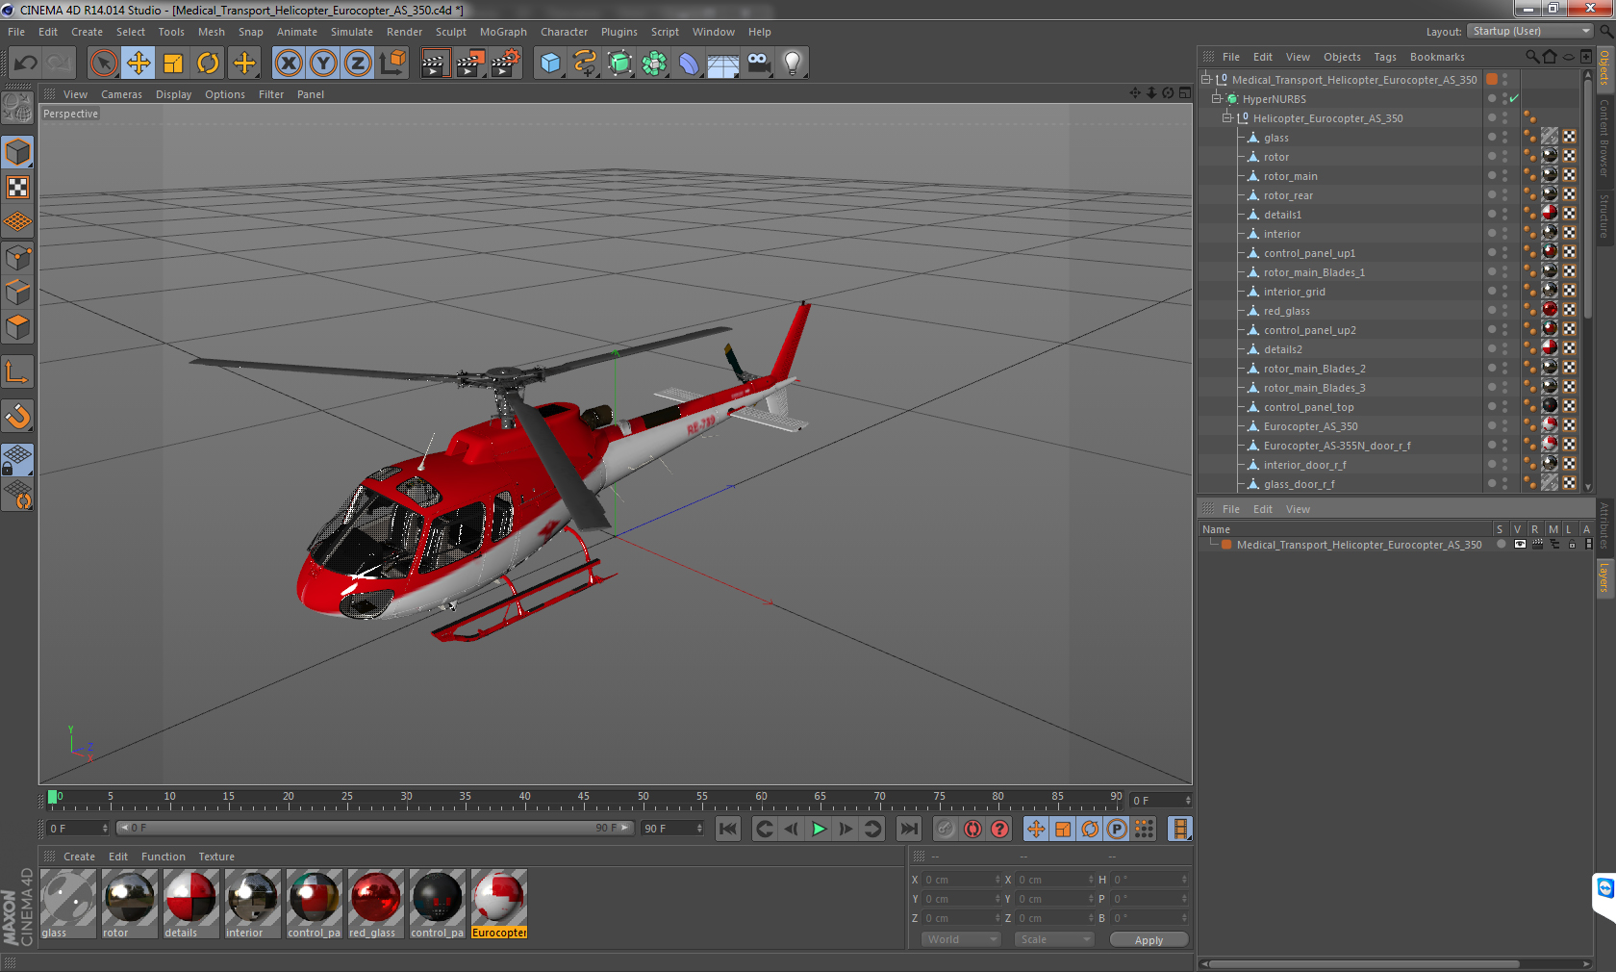
Task: Add a Camera object icon
Action: tap(758, 64)
